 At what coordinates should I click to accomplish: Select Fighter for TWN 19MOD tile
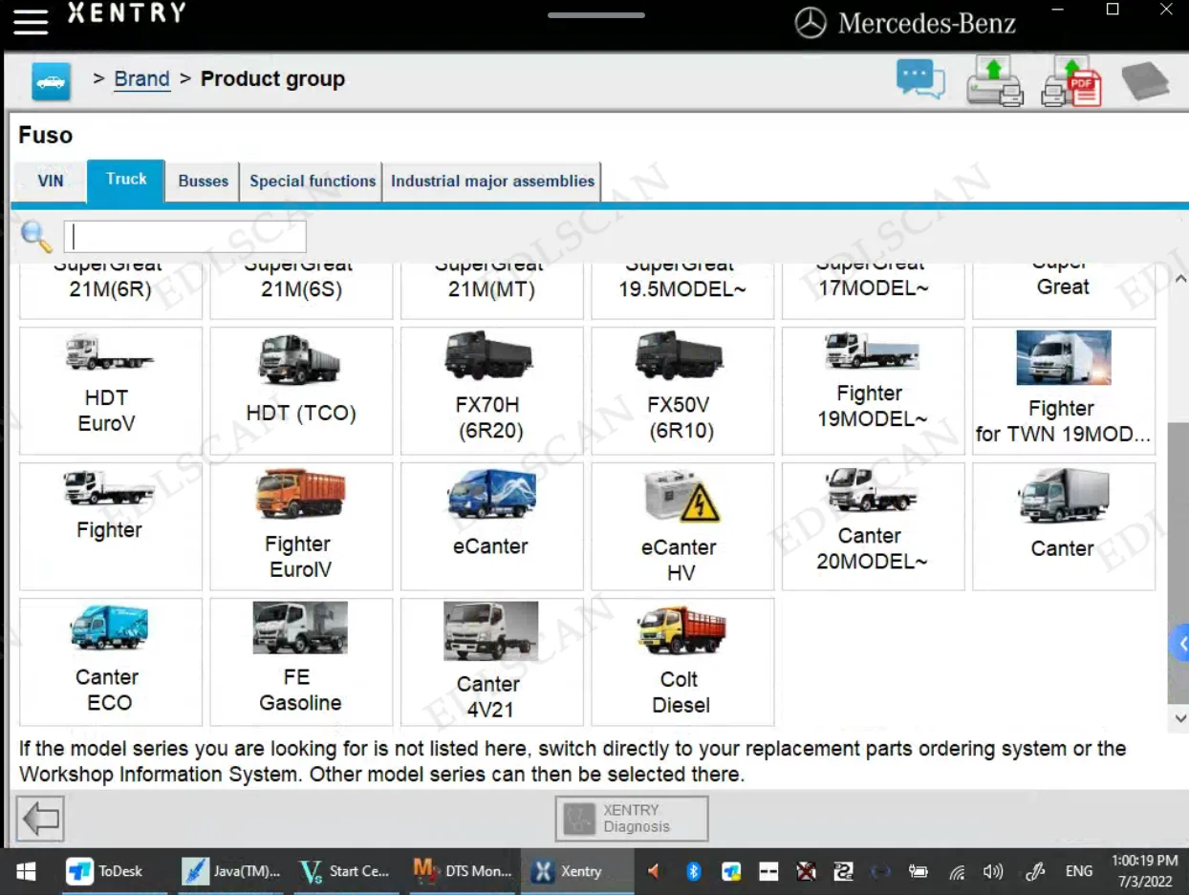click(x=1064, y=392)
